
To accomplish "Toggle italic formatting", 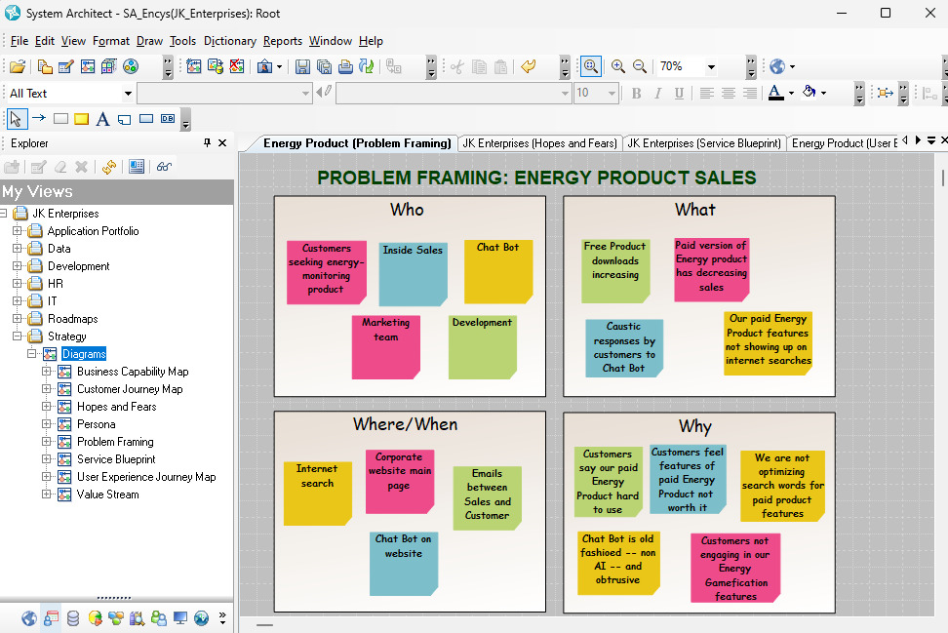I will point(657,93).
